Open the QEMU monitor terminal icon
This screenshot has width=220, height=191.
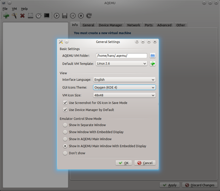pos(47,16)
